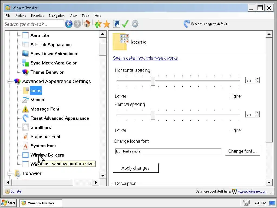Open See in detail how this tweak works

tap(145, 58)
